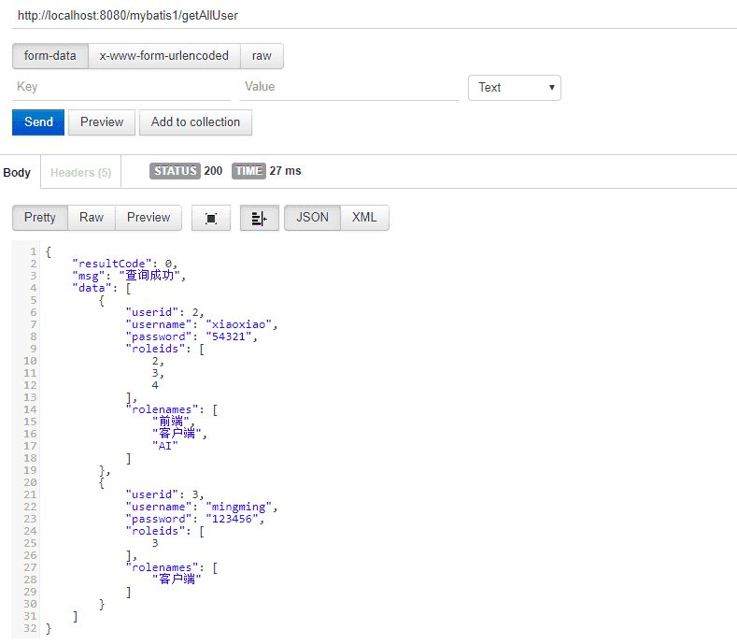
Task: Click the "mingming" username value
Action: 239,508
